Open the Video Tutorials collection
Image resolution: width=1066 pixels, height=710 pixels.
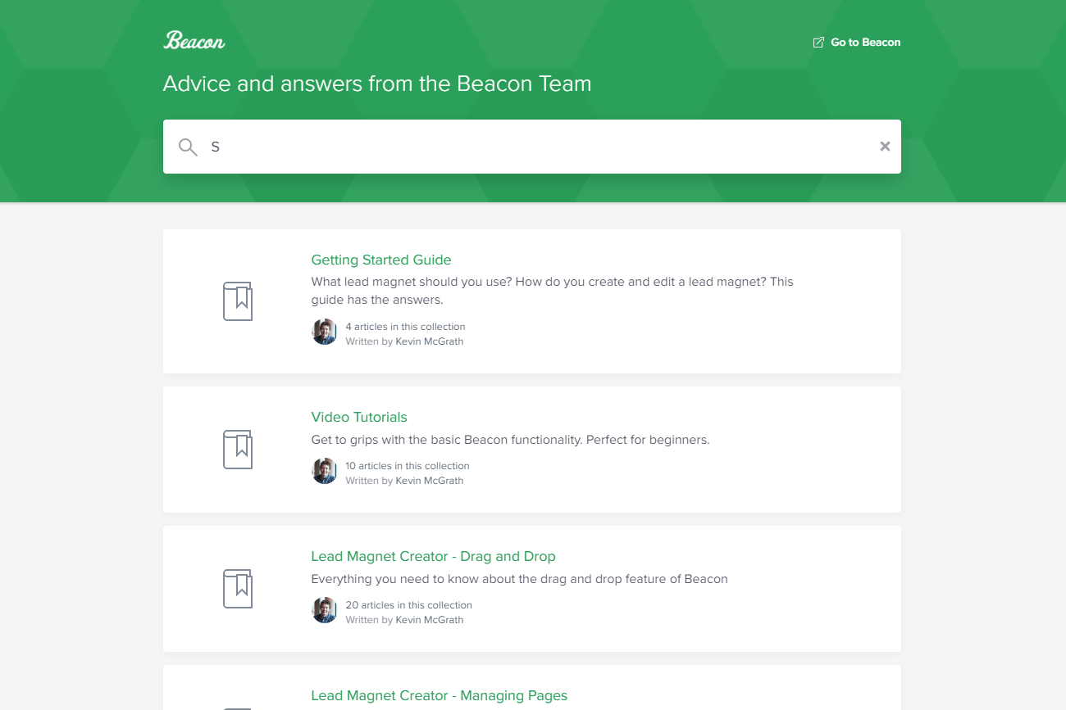tap(359, 417)
